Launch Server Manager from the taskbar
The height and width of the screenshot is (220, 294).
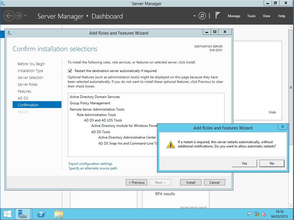(23, 214)
